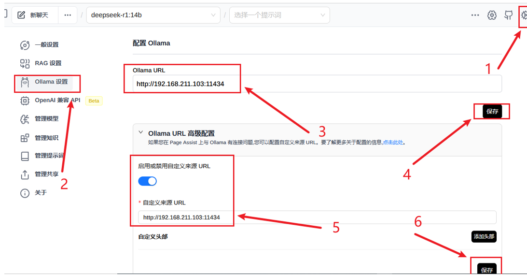The width and height of the screenshot is (527, 275).
Task: Click the 管理提示词 book icon
Action: pos(25,156)
